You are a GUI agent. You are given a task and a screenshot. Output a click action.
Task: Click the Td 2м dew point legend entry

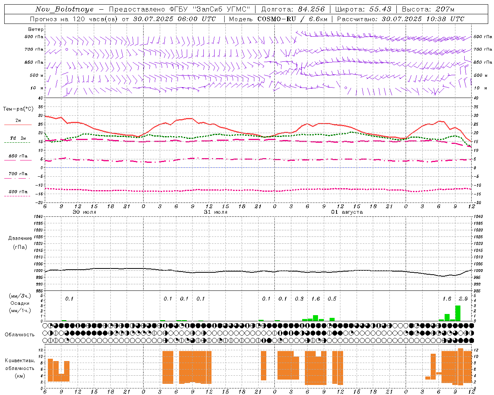click(x=18, y=140)
